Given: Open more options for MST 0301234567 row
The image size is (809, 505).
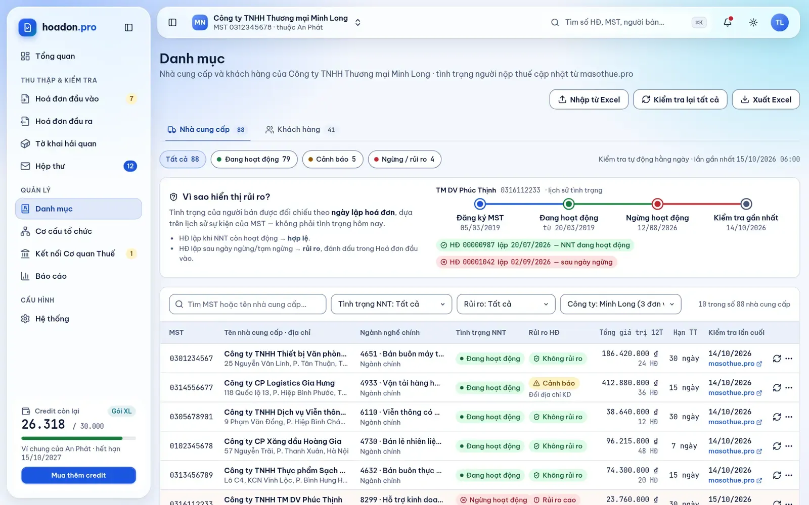Looking at the screenshot, I should coord(789,359).
